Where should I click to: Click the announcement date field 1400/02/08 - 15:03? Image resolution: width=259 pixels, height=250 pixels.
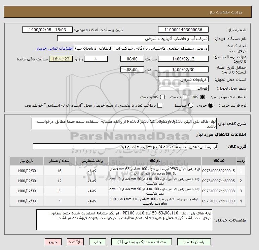point(47,30)
